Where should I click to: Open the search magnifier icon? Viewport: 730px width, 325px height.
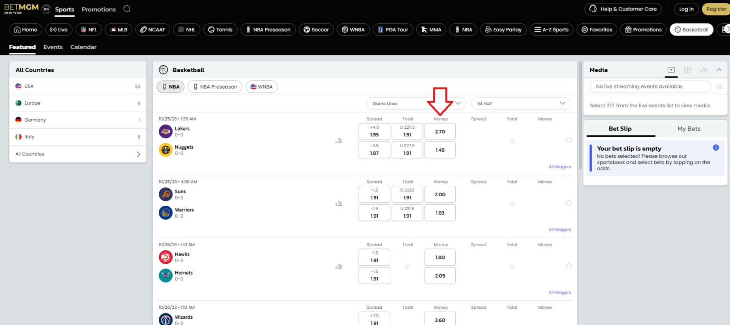pyautogui.click(x=126, y=9)
